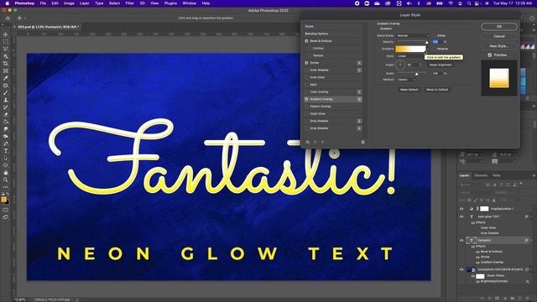Image resolution: width=537 pixels, height=302 pixels.
Task: Toggle Gradient Overlay checkbox
Action: tap(306, 99)
